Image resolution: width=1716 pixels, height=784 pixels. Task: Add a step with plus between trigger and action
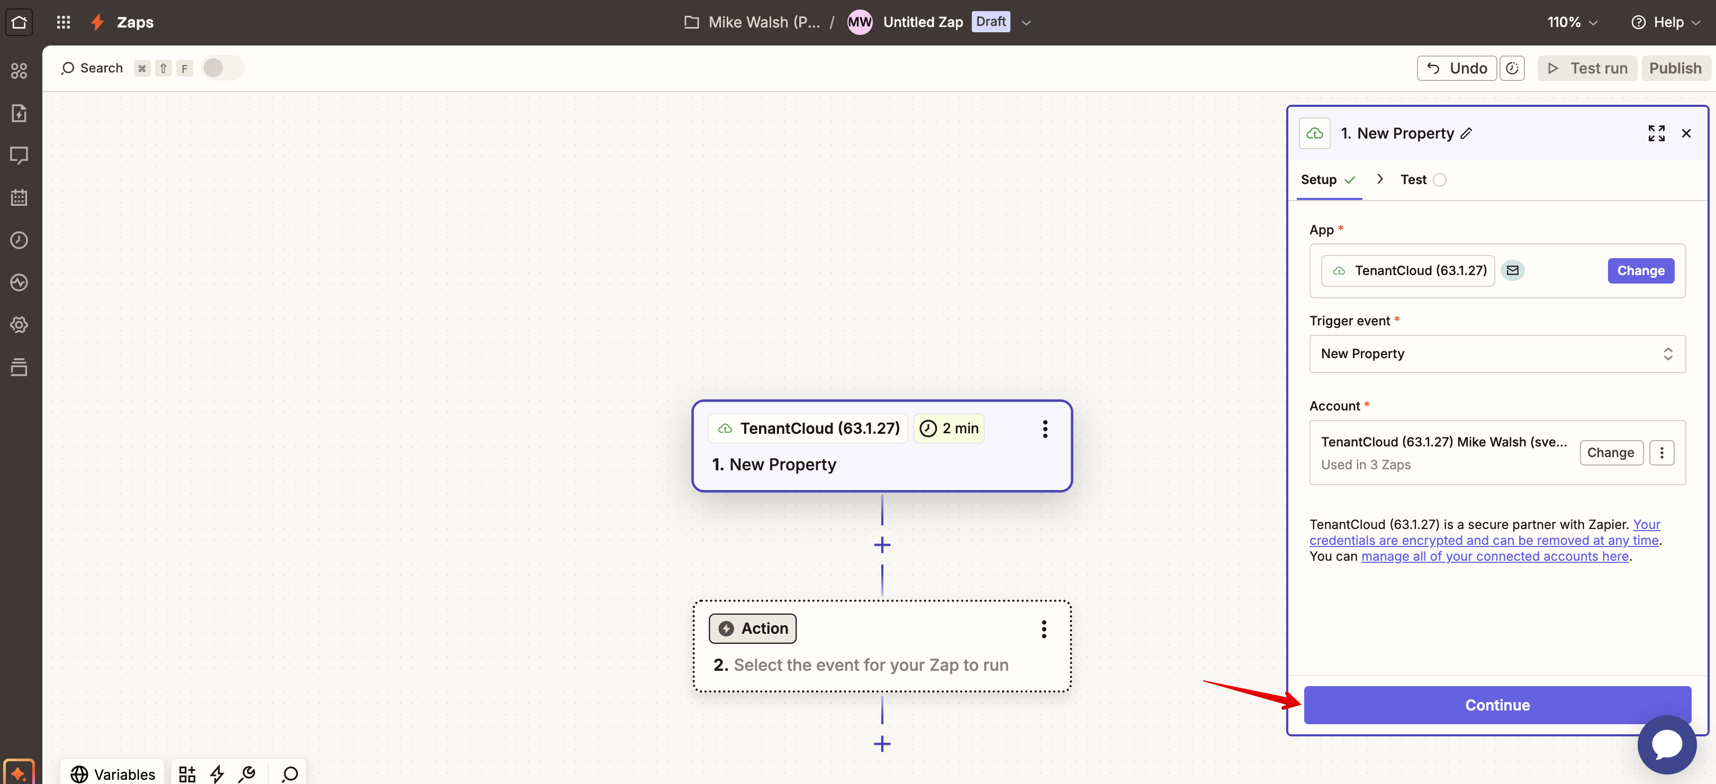(x=882, y=545)
